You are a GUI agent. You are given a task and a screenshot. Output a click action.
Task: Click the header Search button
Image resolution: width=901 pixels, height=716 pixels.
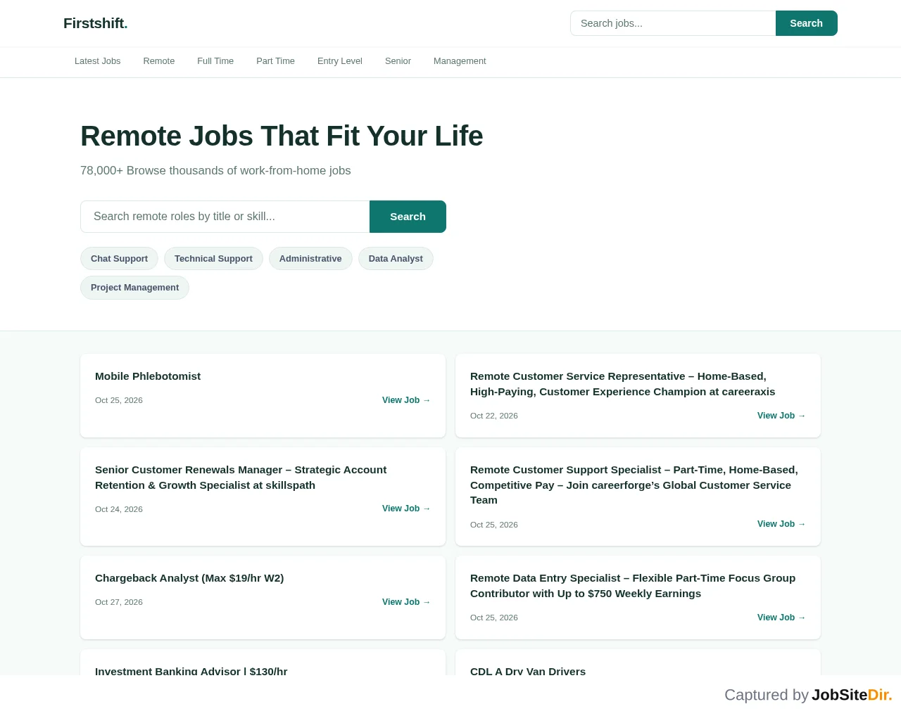point(807,23)
